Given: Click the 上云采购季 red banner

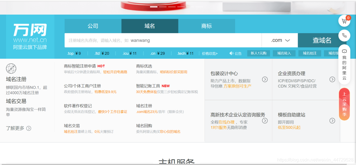Looking at the screenshot, I should [x=344, y=104].
